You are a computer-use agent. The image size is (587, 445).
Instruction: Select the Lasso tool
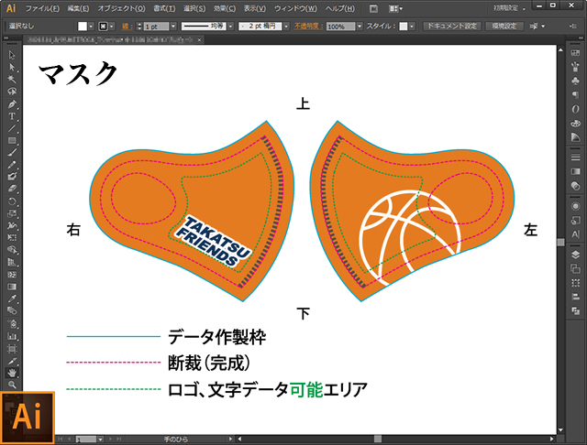(12, 92)
